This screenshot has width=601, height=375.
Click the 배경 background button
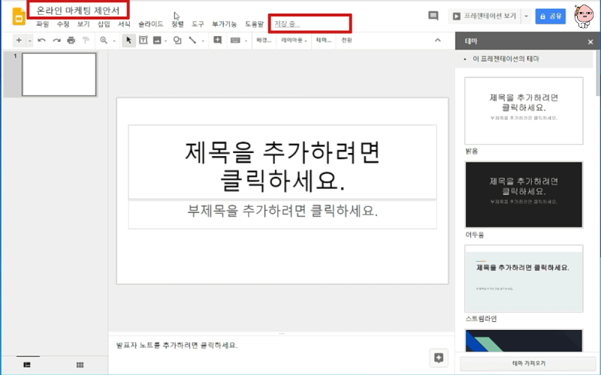pyautogui.click(x=264, y=40)
